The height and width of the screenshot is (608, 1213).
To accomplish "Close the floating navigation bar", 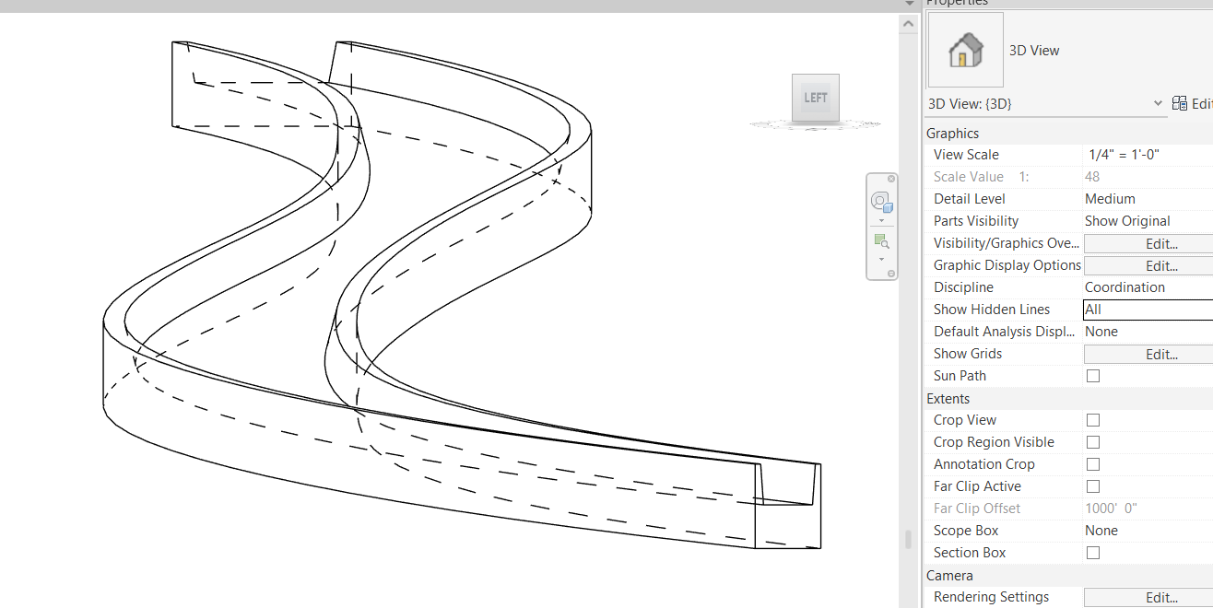I will pyautogui.click(x=890, y=178).
